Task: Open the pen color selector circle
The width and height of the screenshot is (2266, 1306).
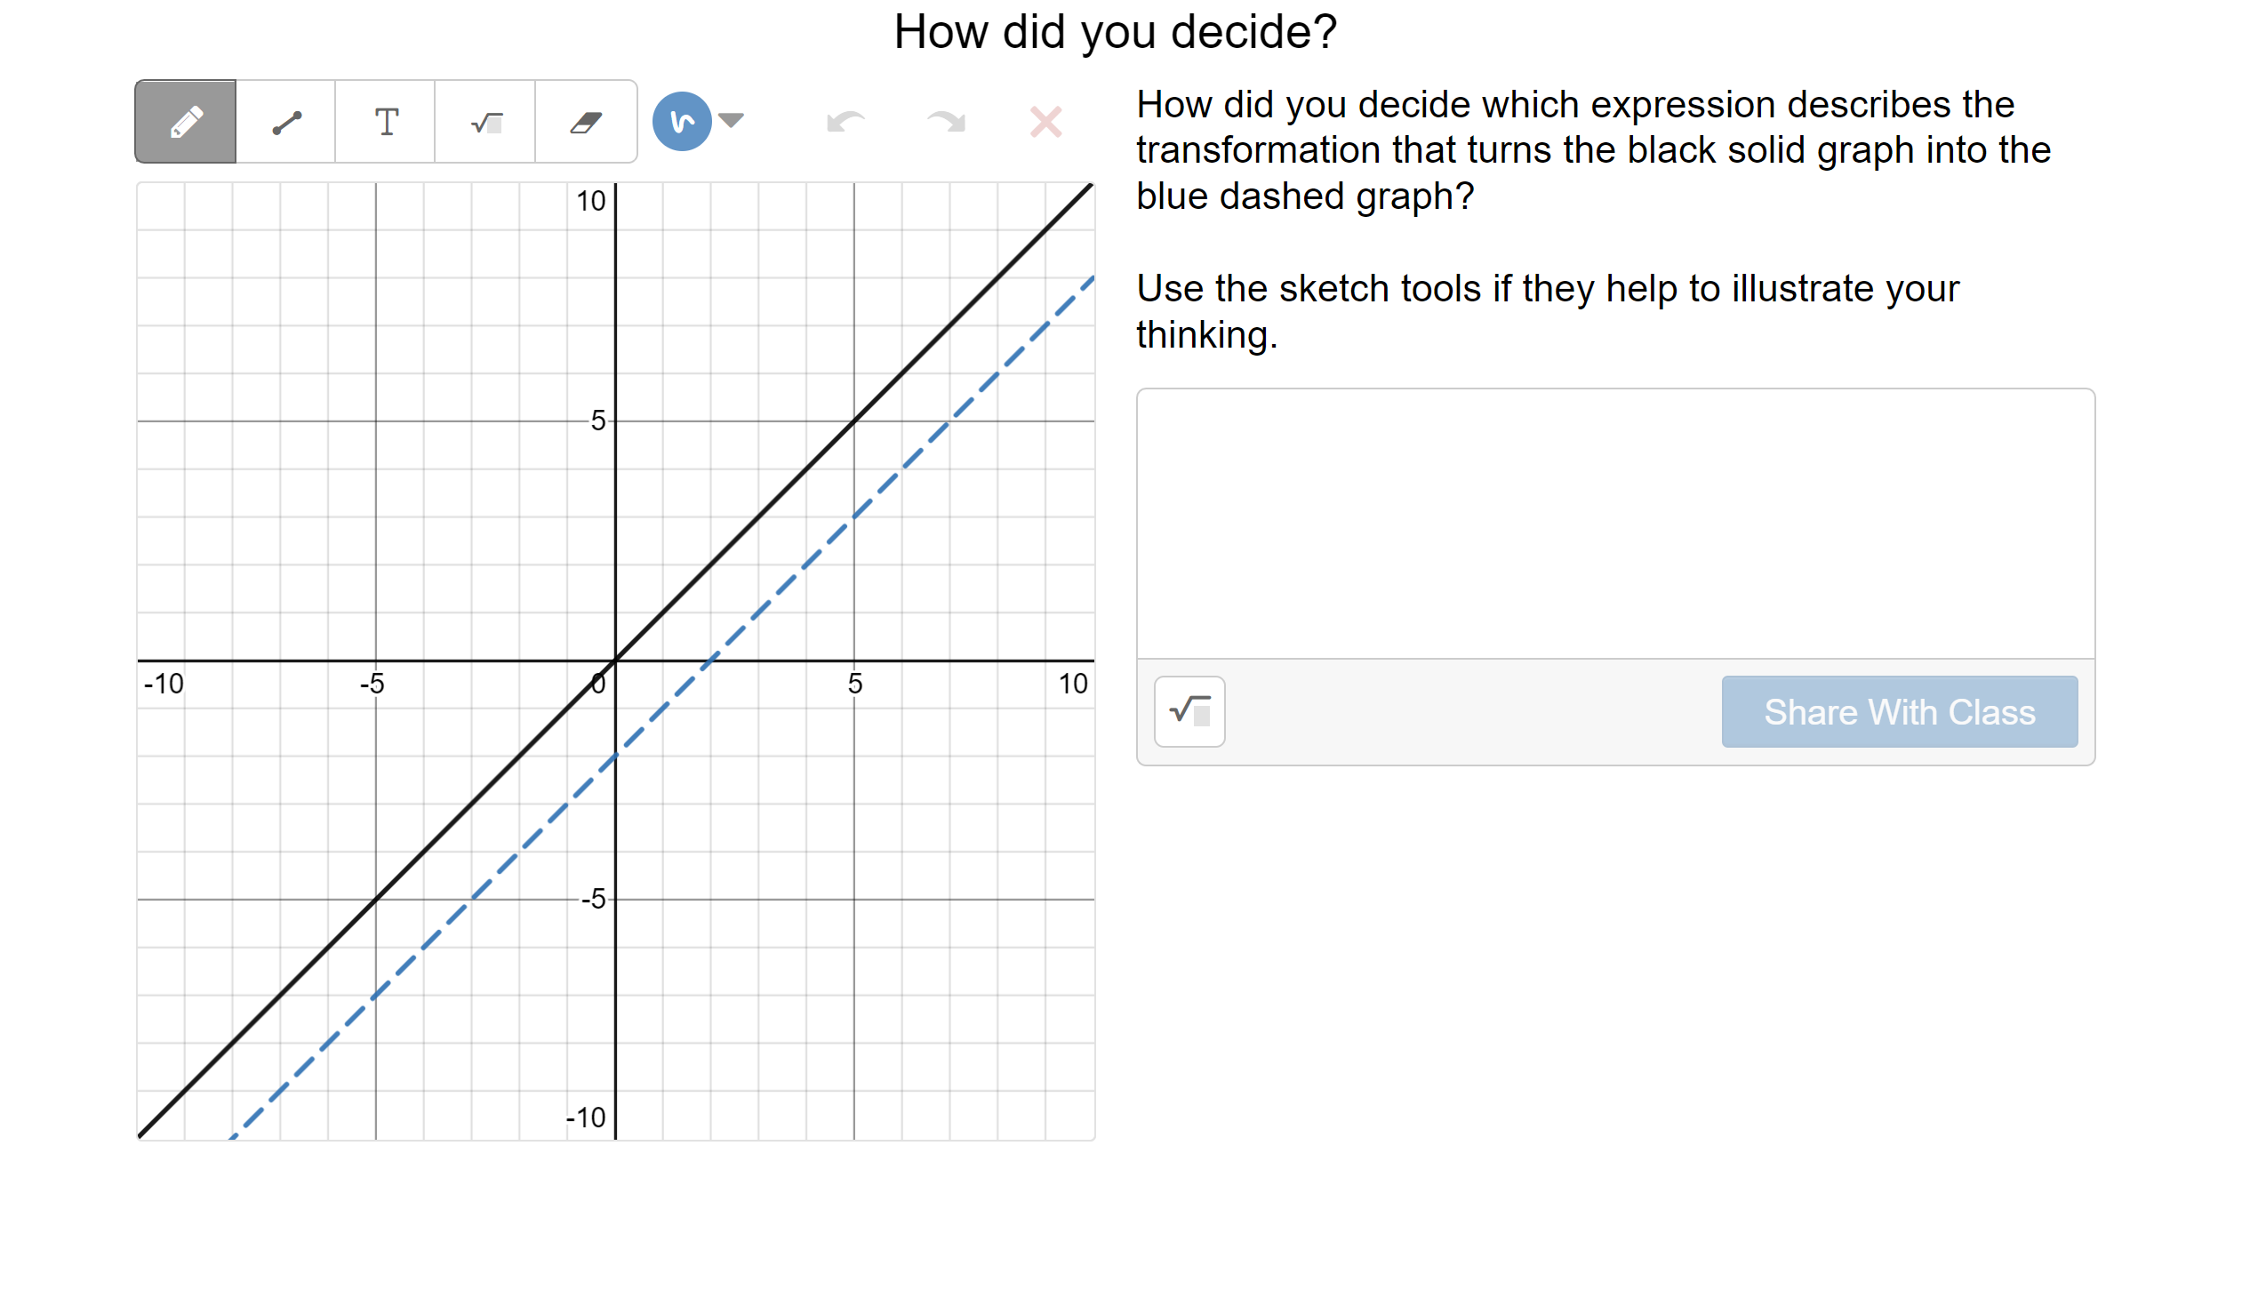Action: coord(682,121)
